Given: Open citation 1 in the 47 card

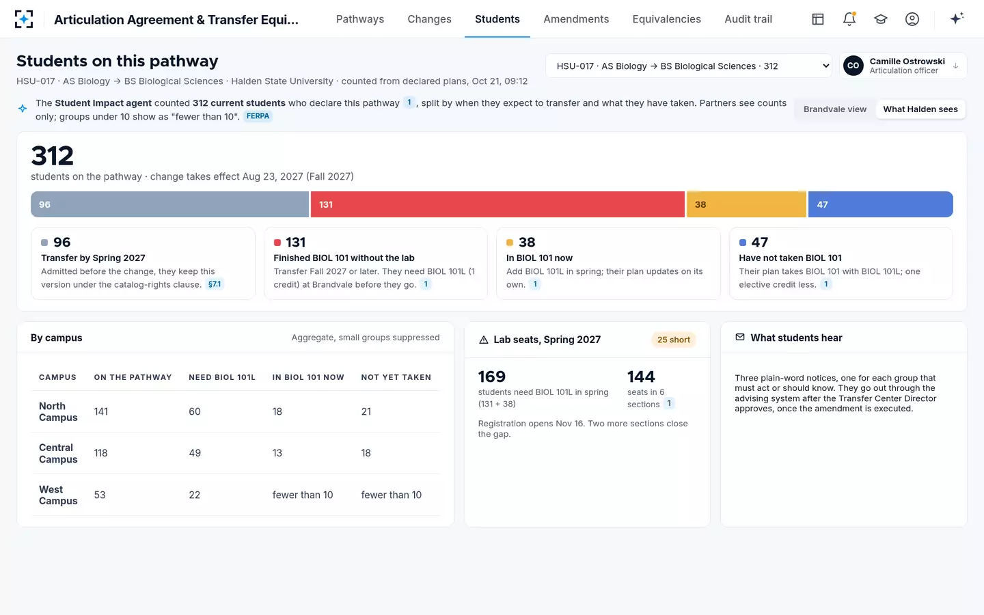Looking at the screenshot, I should 826,284.
